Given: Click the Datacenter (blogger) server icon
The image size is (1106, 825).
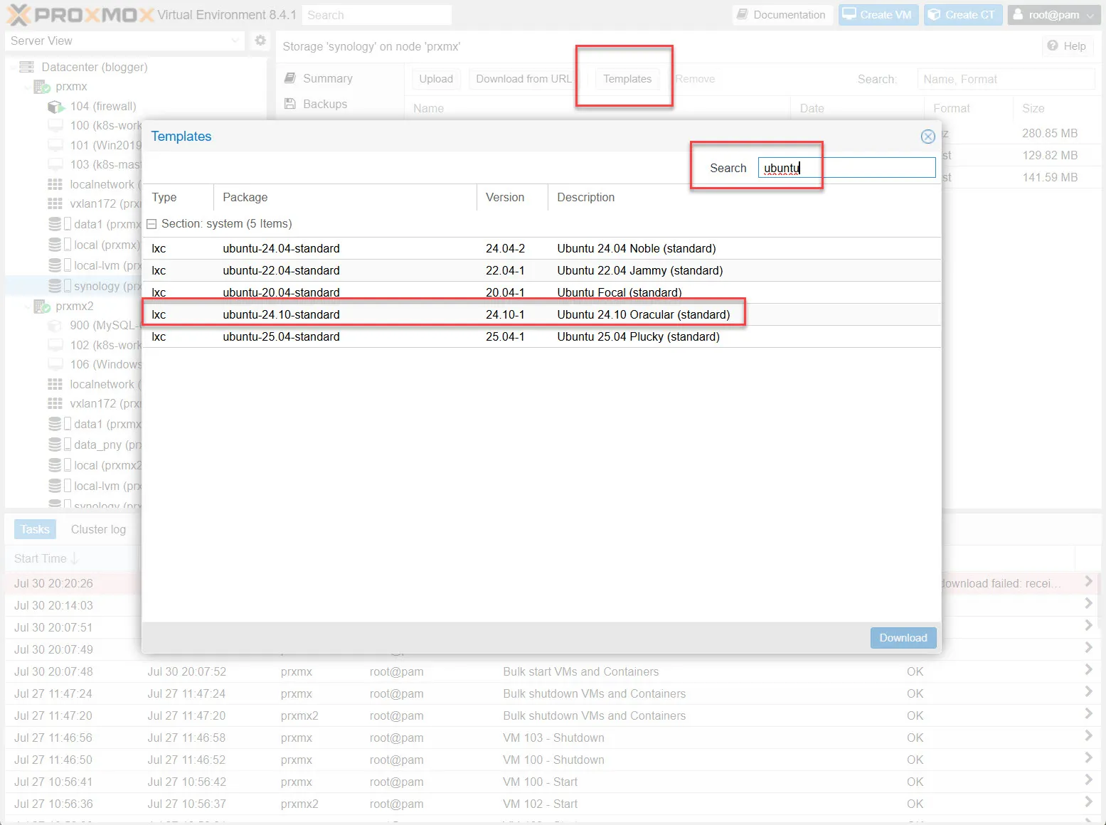Looking at the screenshot, I should click(26, 67).
